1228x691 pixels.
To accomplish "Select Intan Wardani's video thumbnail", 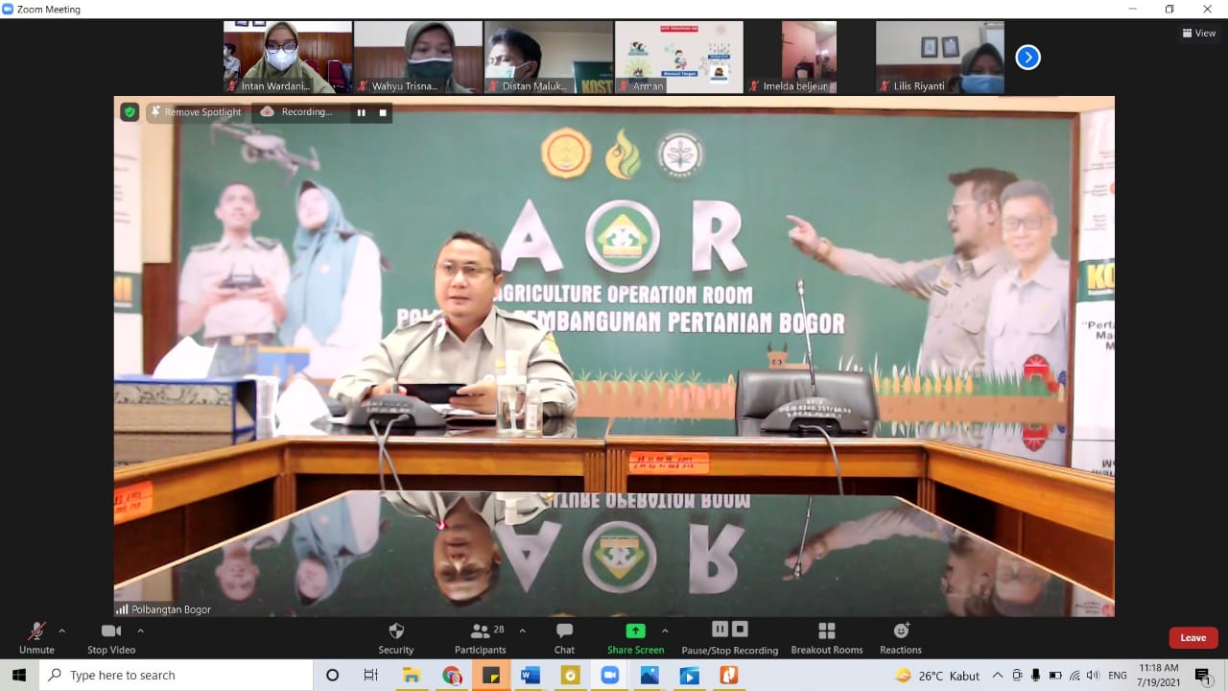I will click(x=288, y=57).
